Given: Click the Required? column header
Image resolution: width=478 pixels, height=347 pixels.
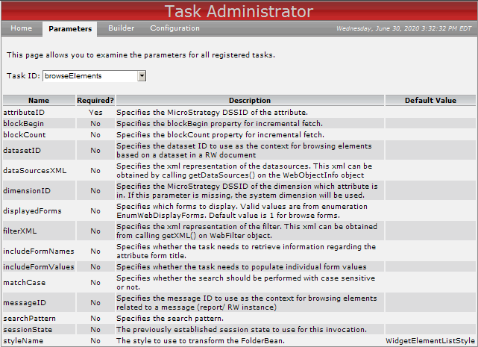Looking at the screenshot, I should pos(95,101).
